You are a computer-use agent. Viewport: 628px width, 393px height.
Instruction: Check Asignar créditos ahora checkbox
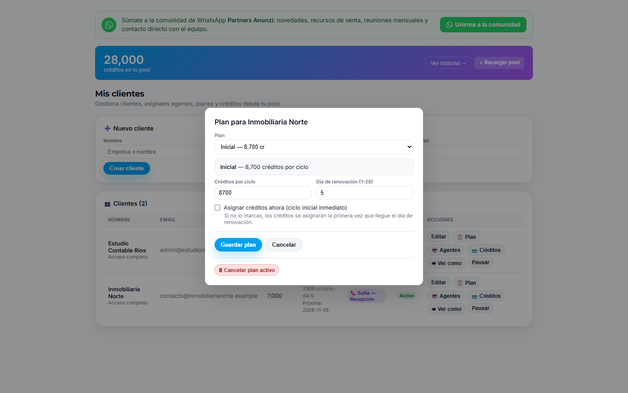coord(217,208)
